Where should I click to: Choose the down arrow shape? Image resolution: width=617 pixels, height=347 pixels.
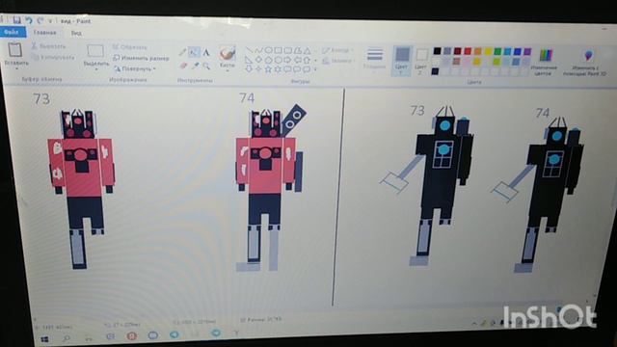point(249,69)
